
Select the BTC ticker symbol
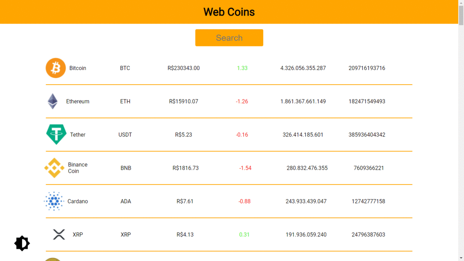[x=125, y=68]
